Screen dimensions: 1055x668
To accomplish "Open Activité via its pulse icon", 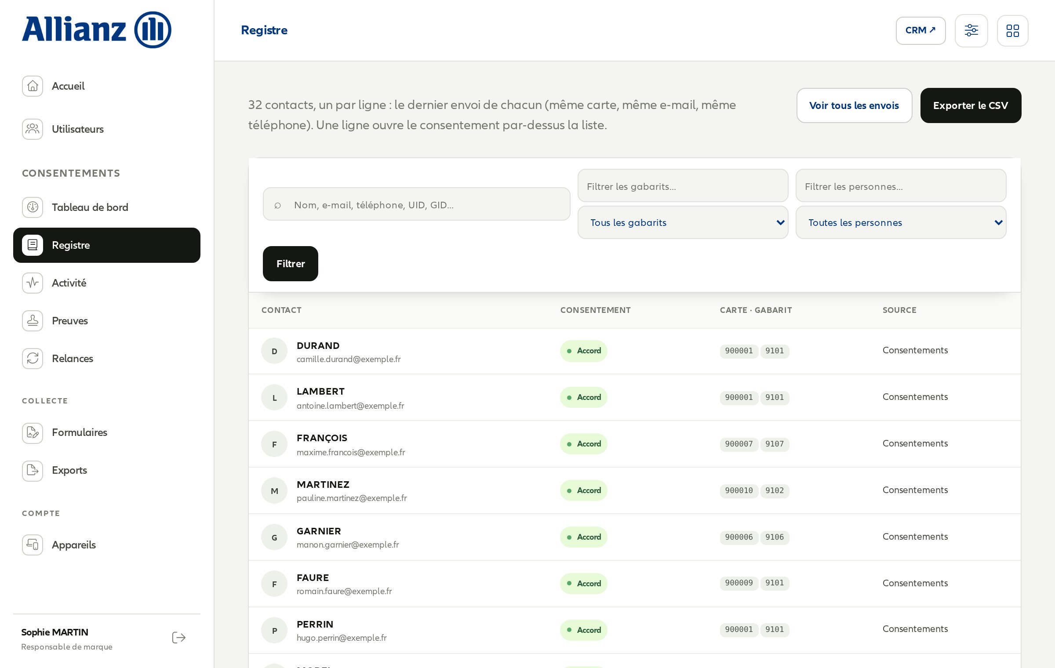I will pyautogui.click(x=33, y=283).
